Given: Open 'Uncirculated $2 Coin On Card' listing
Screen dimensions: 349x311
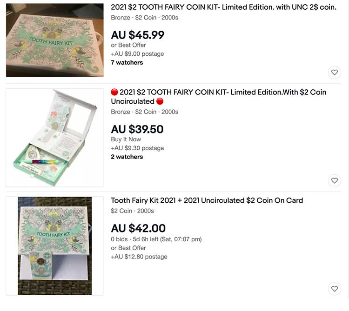Looking at the screenshot, I should [207, 201].
